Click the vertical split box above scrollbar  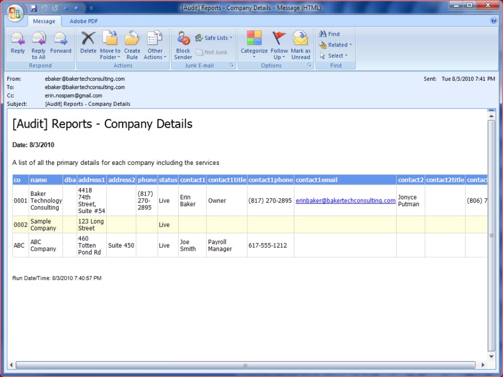click(x=491, y=110)
